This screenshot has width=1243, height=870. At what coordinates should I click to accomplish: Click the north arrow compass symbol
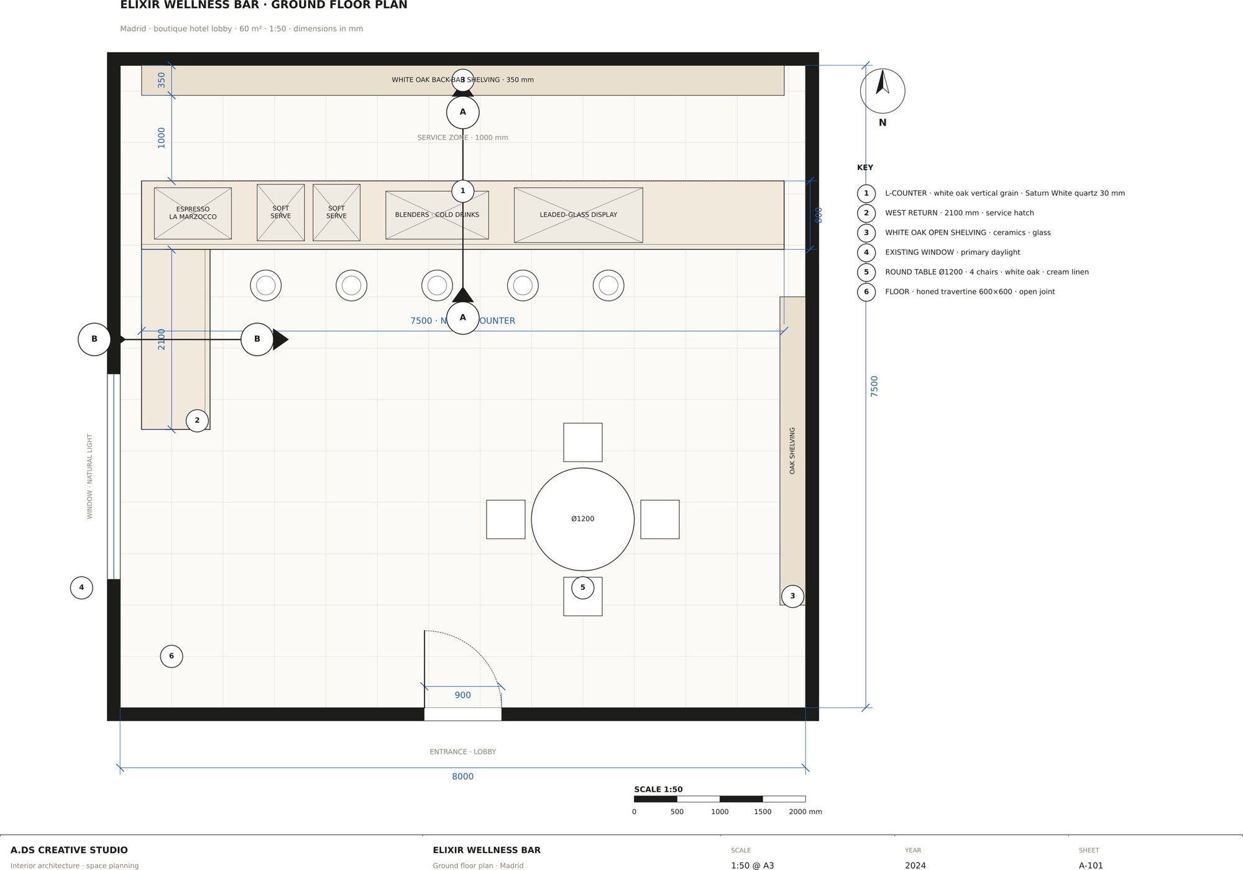[883, 91]
